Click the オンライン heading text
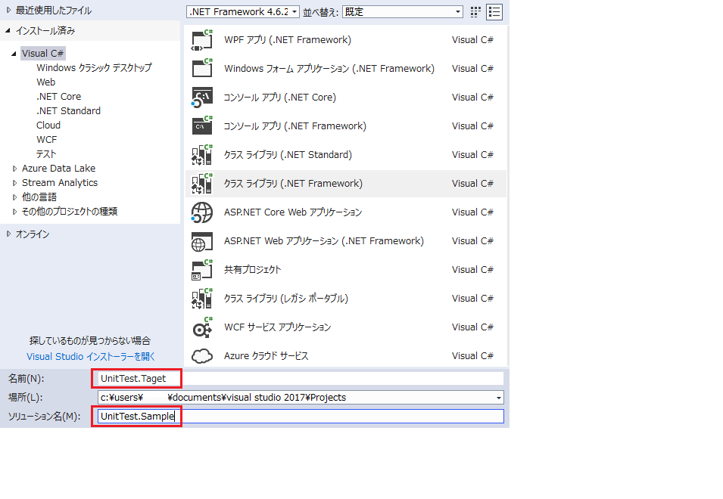The width and height of the screenshot is (723, 499). point(33,234)
